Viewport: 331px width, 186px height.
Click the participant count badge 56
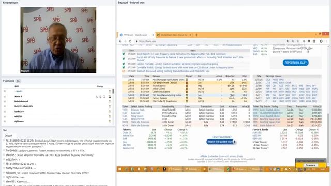point(18,81)
